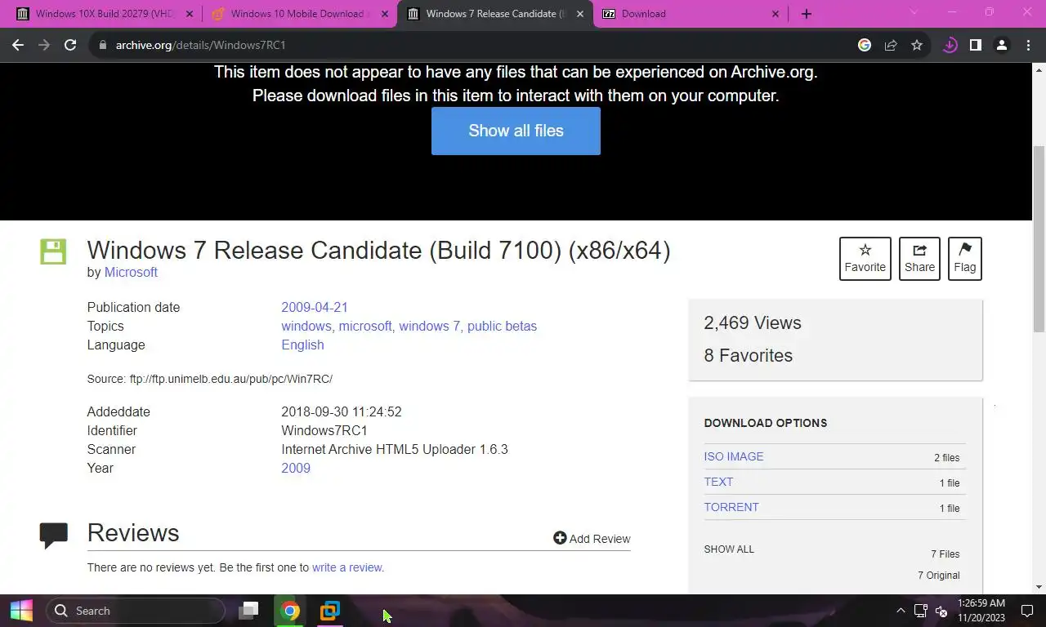Click write a review link
1046x627 pixels.
(x=346, y=567)
